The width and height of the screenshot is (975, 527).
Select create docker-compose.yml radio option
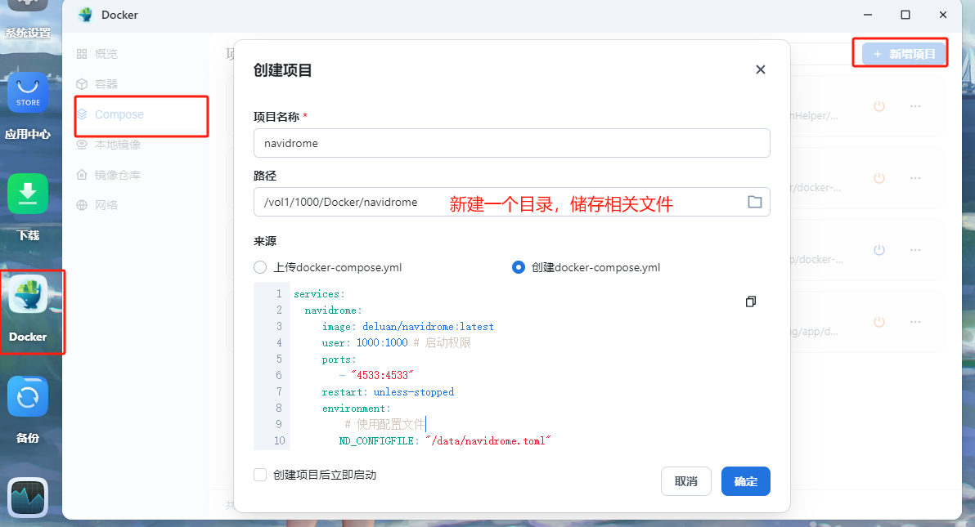click(x=518, y=267)
